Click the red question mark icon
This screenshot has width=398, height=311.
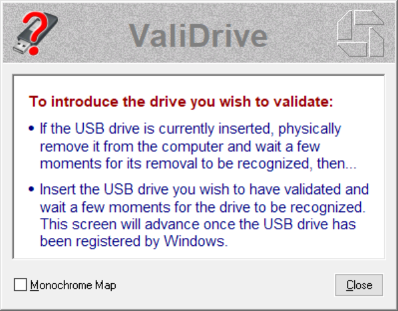coord(35,33)
